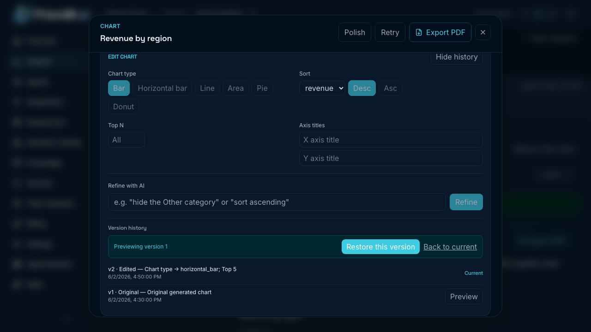
Task: Click the Y axis title field
Action: [x=391, y=158]
